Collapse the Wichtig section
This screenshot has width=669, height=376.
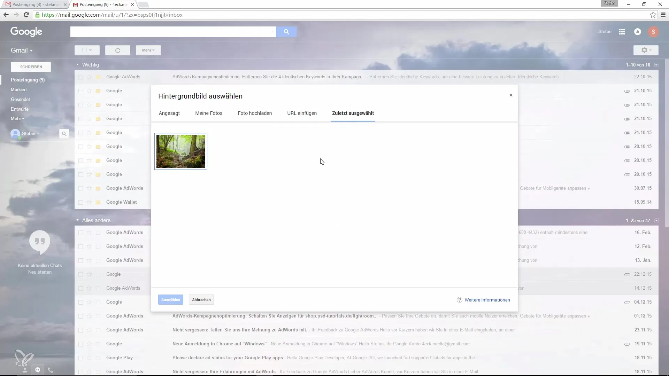(x=78, y=65)
